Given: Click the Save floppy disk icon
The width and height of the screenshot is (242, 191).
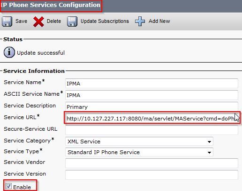Looking at the screenshot, I should point(7,21).
